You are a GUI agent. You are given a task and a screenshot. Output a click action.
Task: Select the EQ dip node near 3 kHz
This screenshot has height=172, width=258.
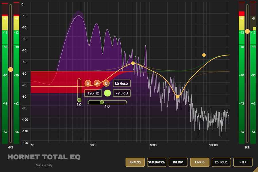click(x=177, y=97)
